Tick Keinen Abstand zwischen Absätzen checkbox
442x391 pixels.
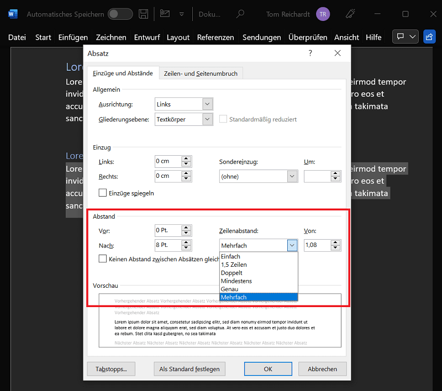[x=103, y=259]
